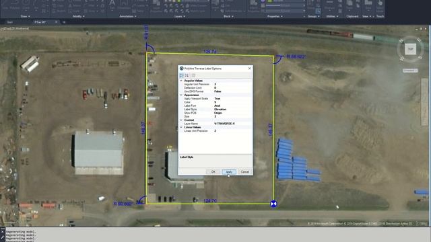Image resolution: width=431 pixels, height=242 pixels.
Task: Change the Apply Viewport Scale True value
Action: click(232, 99)
